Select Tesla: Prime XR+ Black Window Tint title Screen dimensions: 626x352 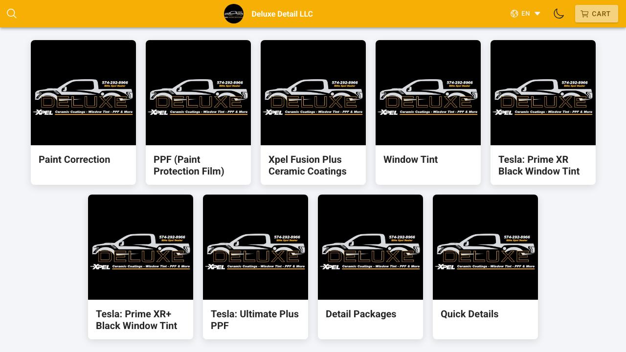point(136,320)
